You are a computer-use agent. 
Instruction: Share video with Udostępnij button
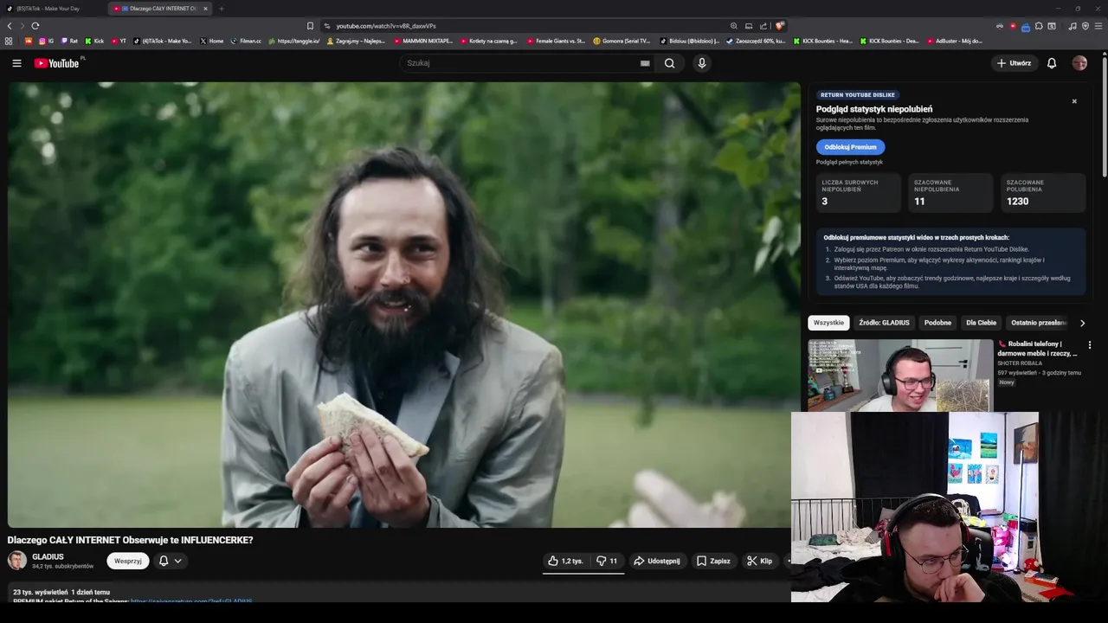click(x=657, y=561)
